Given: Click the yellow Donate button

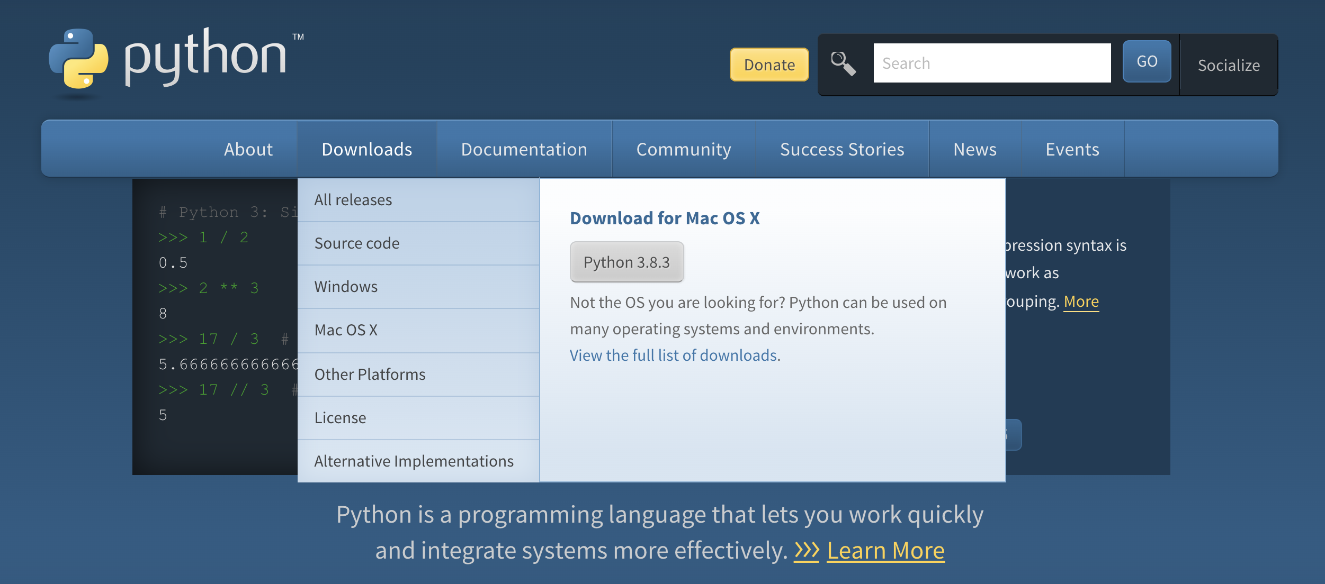Looking at the screenshot, I should (769, 65).
